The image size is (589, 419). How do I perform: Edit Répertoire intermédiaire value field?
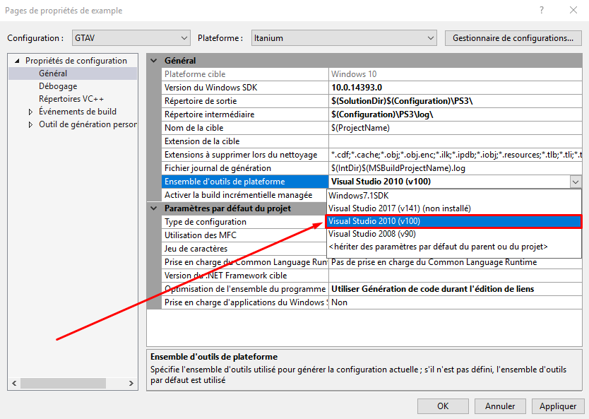tap(456, 114)
